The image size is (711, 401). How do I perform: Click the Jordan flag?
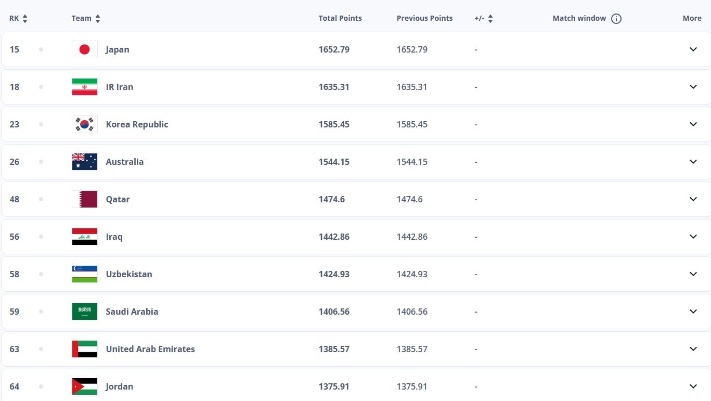(85, 386)
